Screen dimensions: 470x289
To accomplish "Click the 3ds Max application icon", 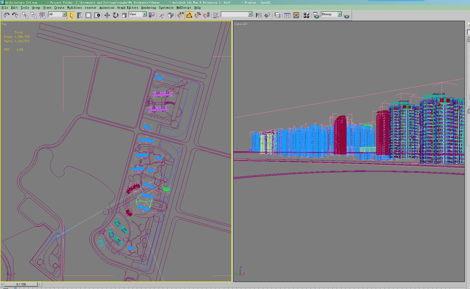I will [2, 2].
